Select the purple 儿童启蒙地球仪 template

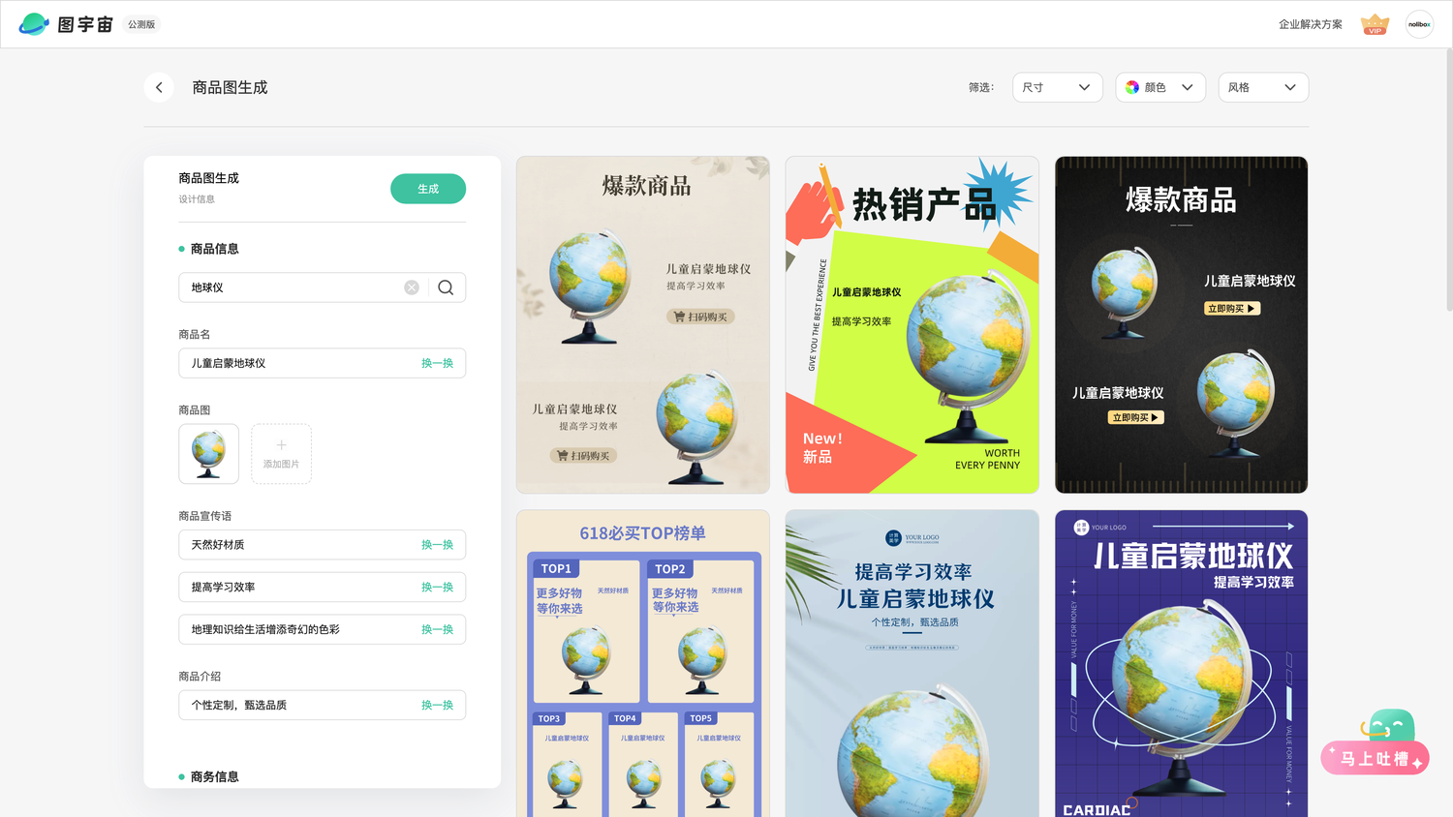tap(1182, 664)
